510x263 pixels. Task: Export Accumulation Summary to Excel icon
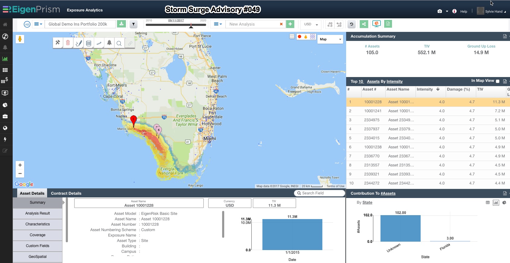pyautogui.click(x=505, y=36)
